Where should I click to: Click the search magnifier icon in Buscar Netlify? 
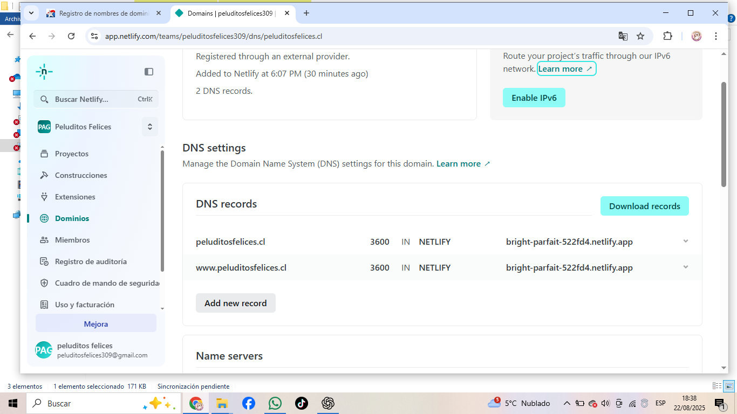pyautogui.click(x=44, y=99)
